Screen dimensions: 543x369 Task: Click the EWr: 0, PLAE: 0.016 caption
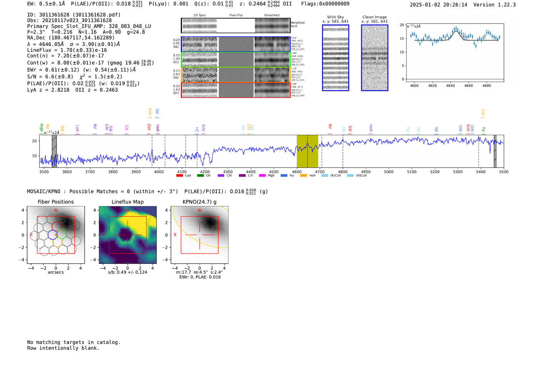tap(200, 277)
